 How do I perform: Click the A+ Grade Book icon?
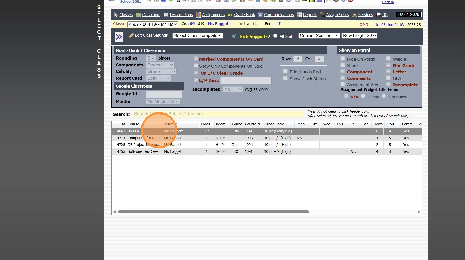click(x=230, y=15)
